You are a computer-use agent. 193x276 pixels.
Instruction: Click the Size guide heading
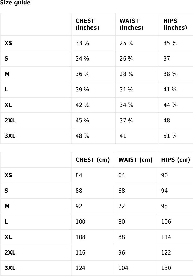tap(15, 3)
